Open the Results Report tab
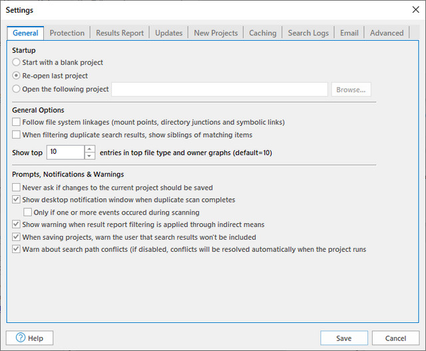The height and width of the screenshot is (351, 426). point(119,33)
